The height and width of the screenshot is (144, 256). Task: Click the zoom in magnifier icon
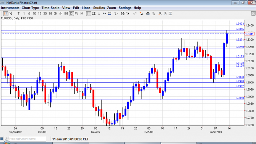coord(160,13)
